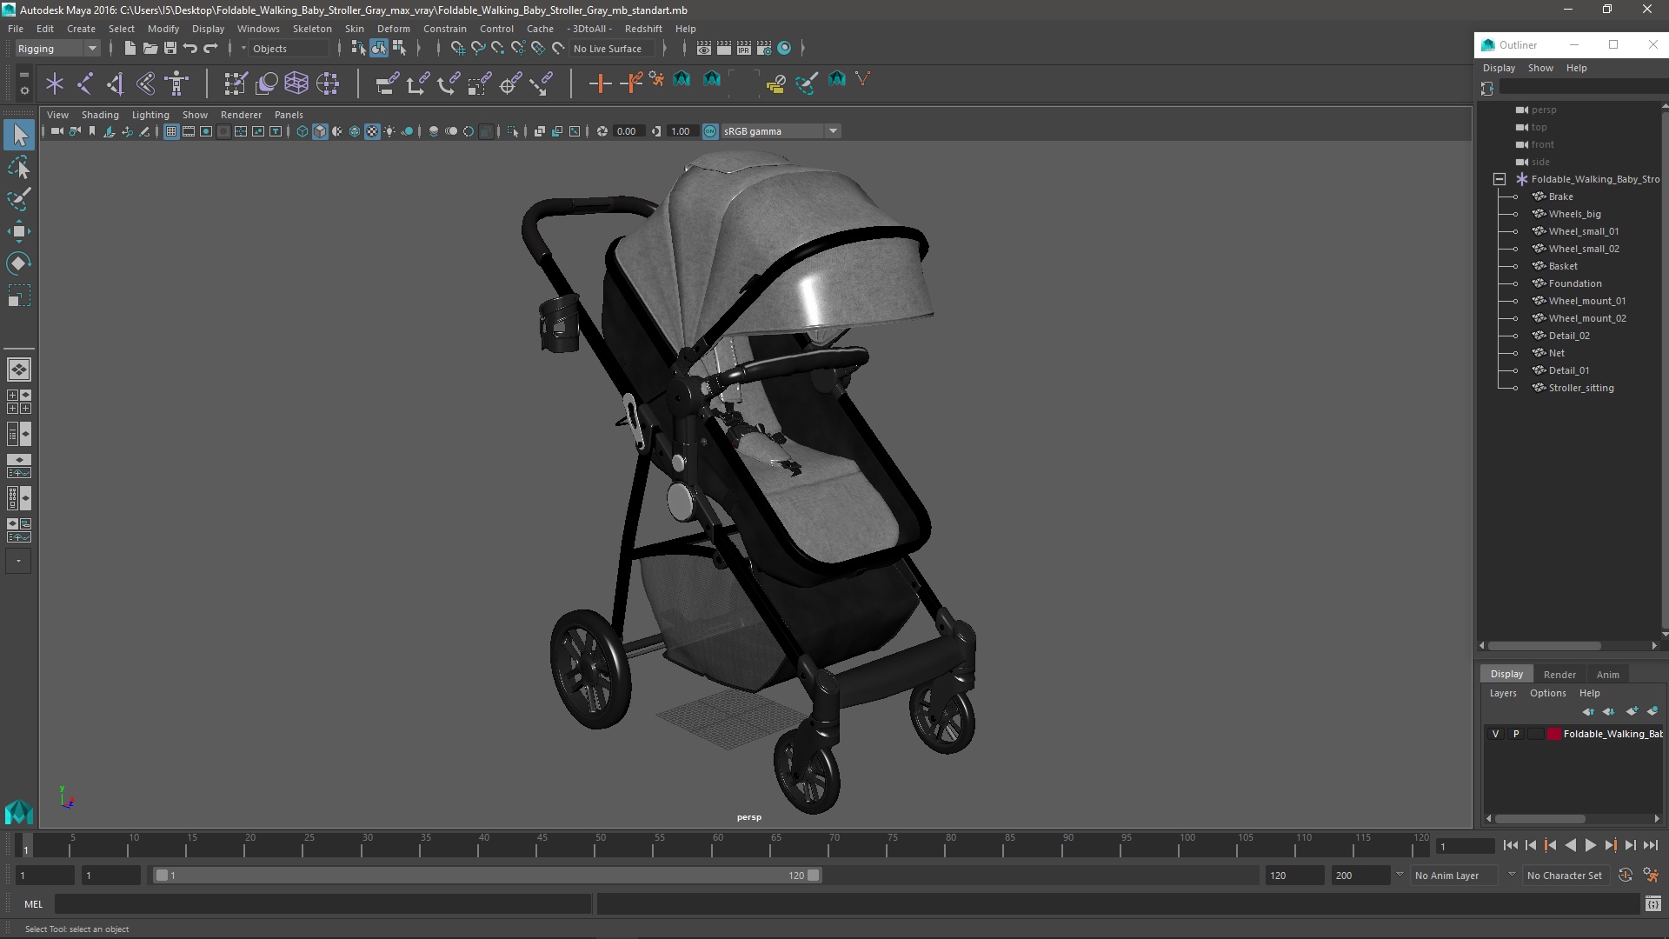The width and height of the screenshot is (1669, 939).
Task: Click the Auto Keyframe toggle icon
Action: tap(1626, 876)
